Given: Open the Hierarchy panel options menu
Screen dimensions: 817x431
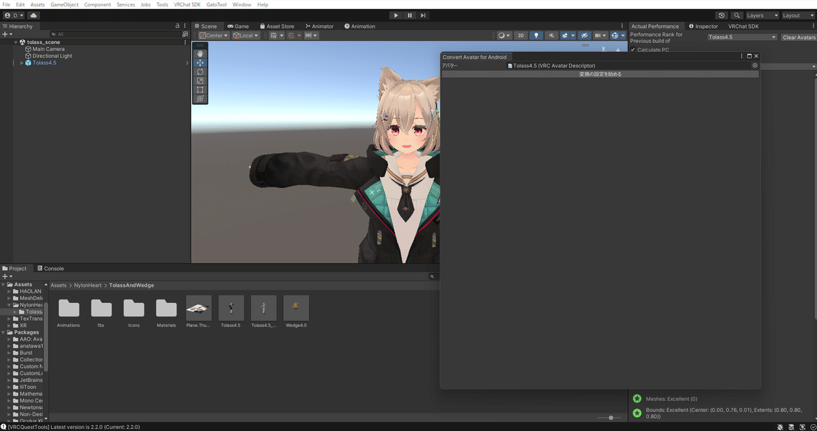Looking at the screenshot, I should click(185, 26).
